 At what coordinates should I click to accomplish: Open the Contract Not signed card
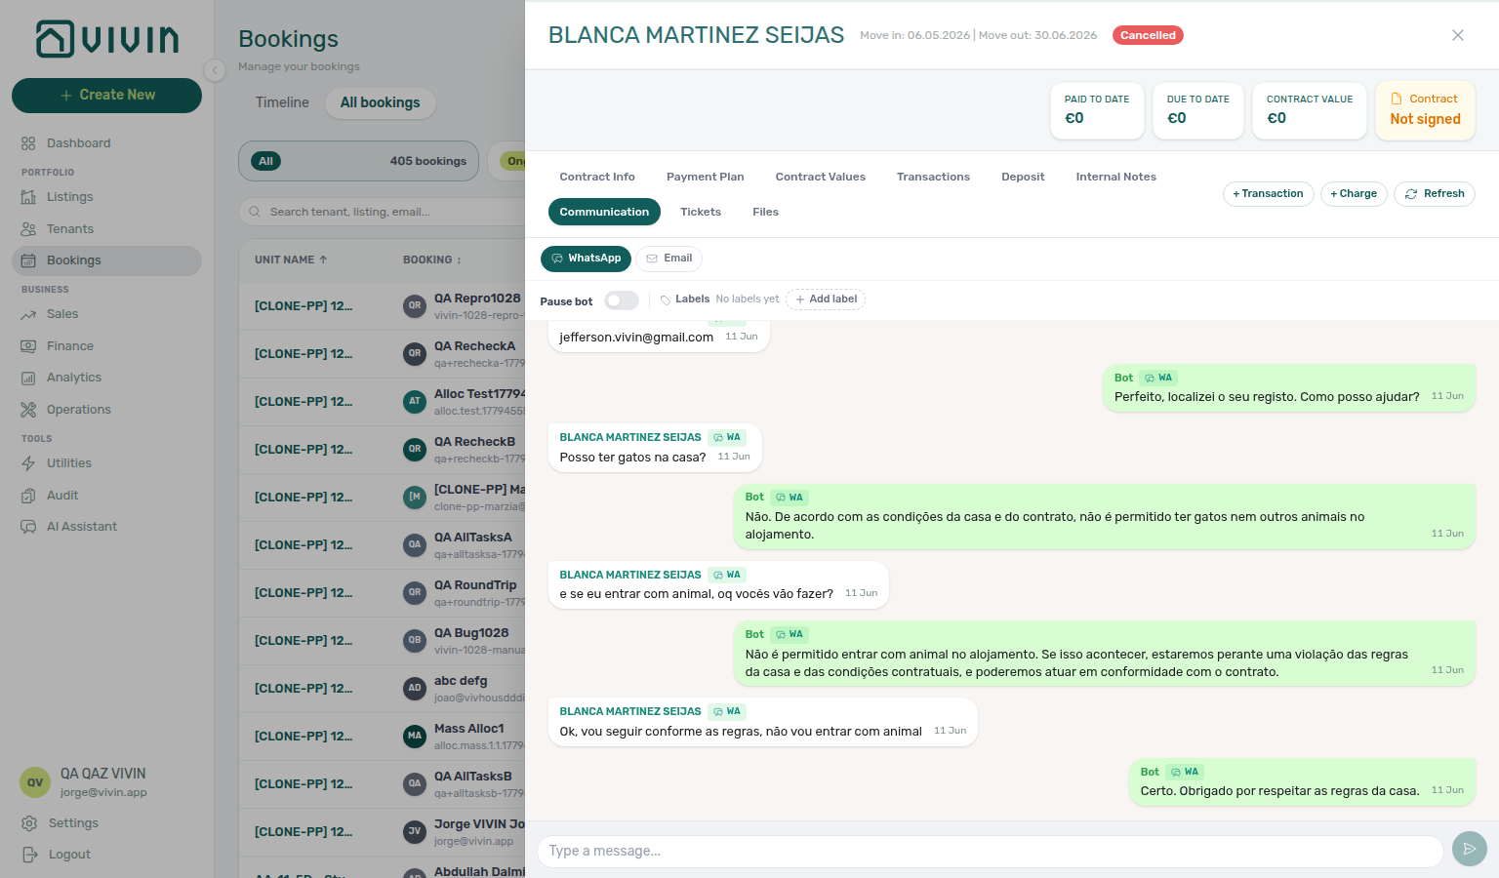pos(1425,110)
